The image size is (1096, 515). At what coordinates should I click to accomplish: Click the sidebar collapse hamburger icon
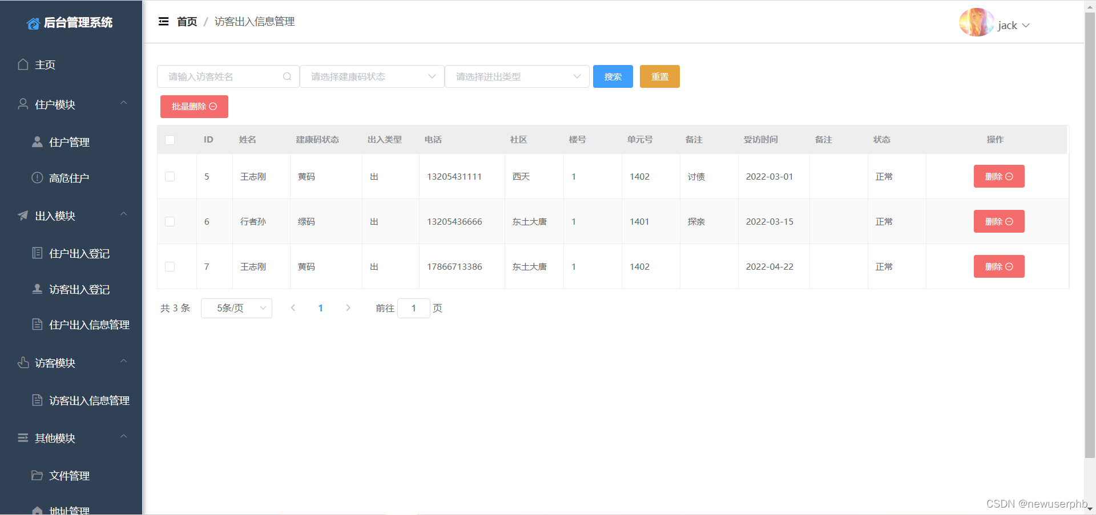pyautogui.click(x=164, y=22)
